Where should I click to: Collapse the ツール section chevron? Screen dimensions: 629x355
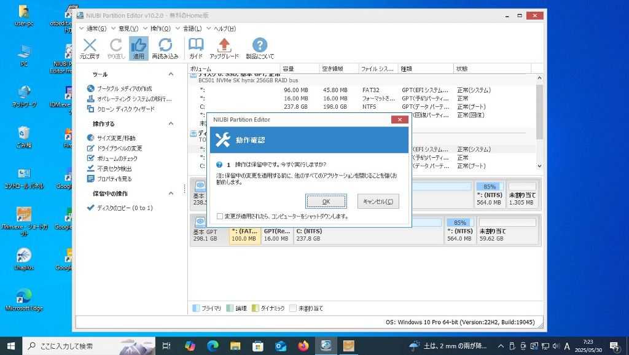(x=171, y=74)
